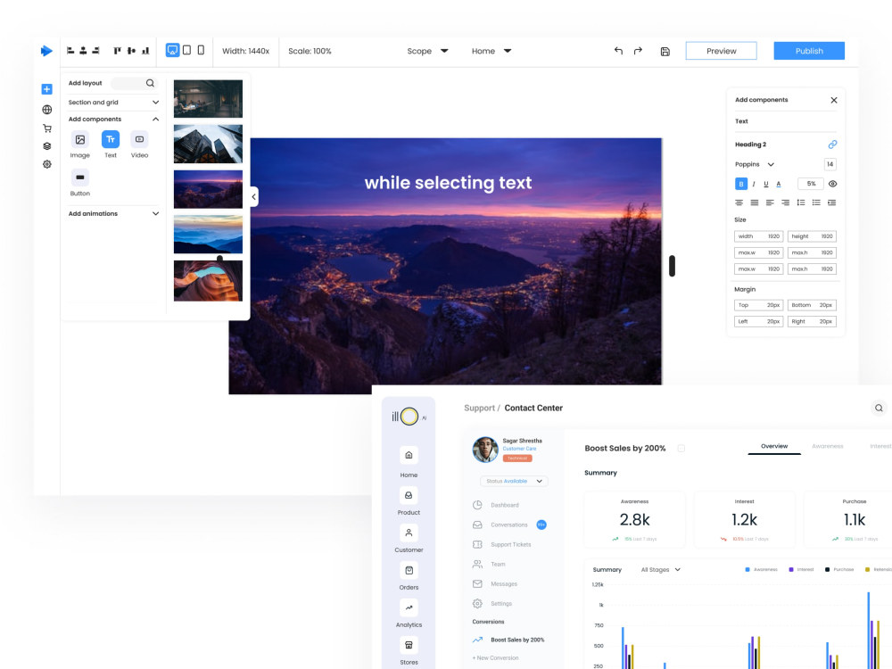
Task: Switch to Awareness tab in dashboard
Action: 827,446
